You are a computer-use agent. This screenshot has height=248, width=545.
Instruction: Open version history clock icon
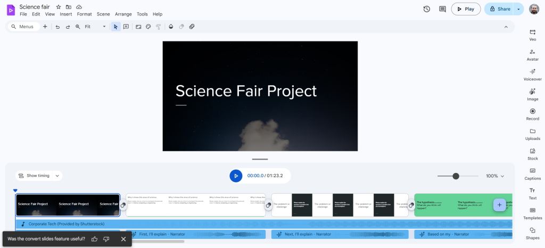pyautogui.click(x=427, y=9)
